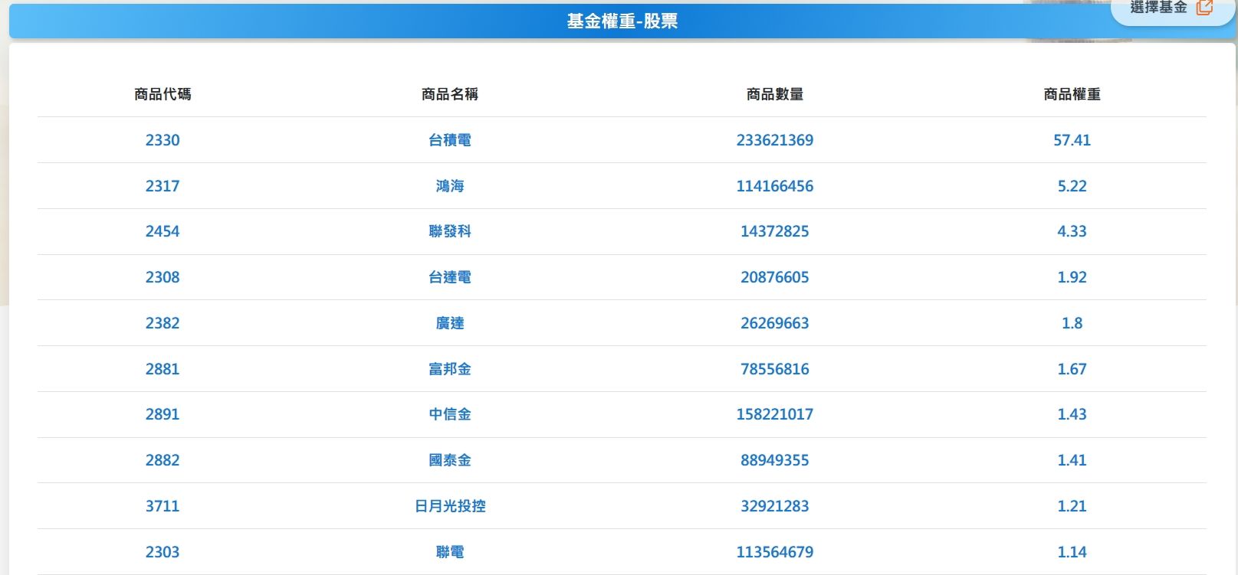This screenshot has height=575, width=1238.
Task: Click the 商品權重 column header
Action: [x=1072, y=94]
